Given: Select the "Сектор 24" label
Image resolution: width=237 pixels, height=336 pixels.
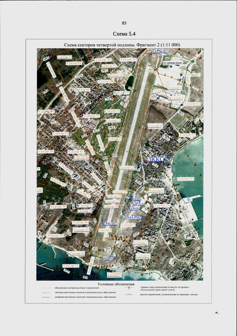Looking at the screenshot, I should point(113,111).
